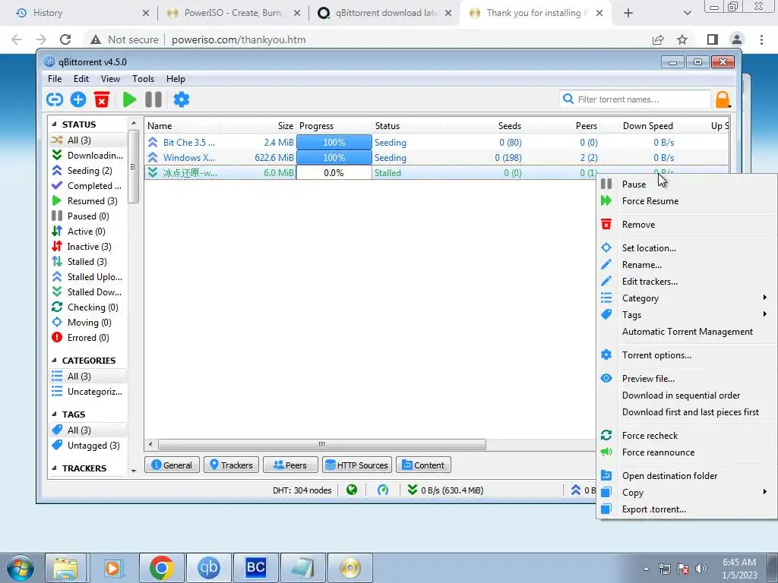Filter by Paused (0) status
Image resolution: width=778 pixels, height=583 pixels.
tap(88, 216)
